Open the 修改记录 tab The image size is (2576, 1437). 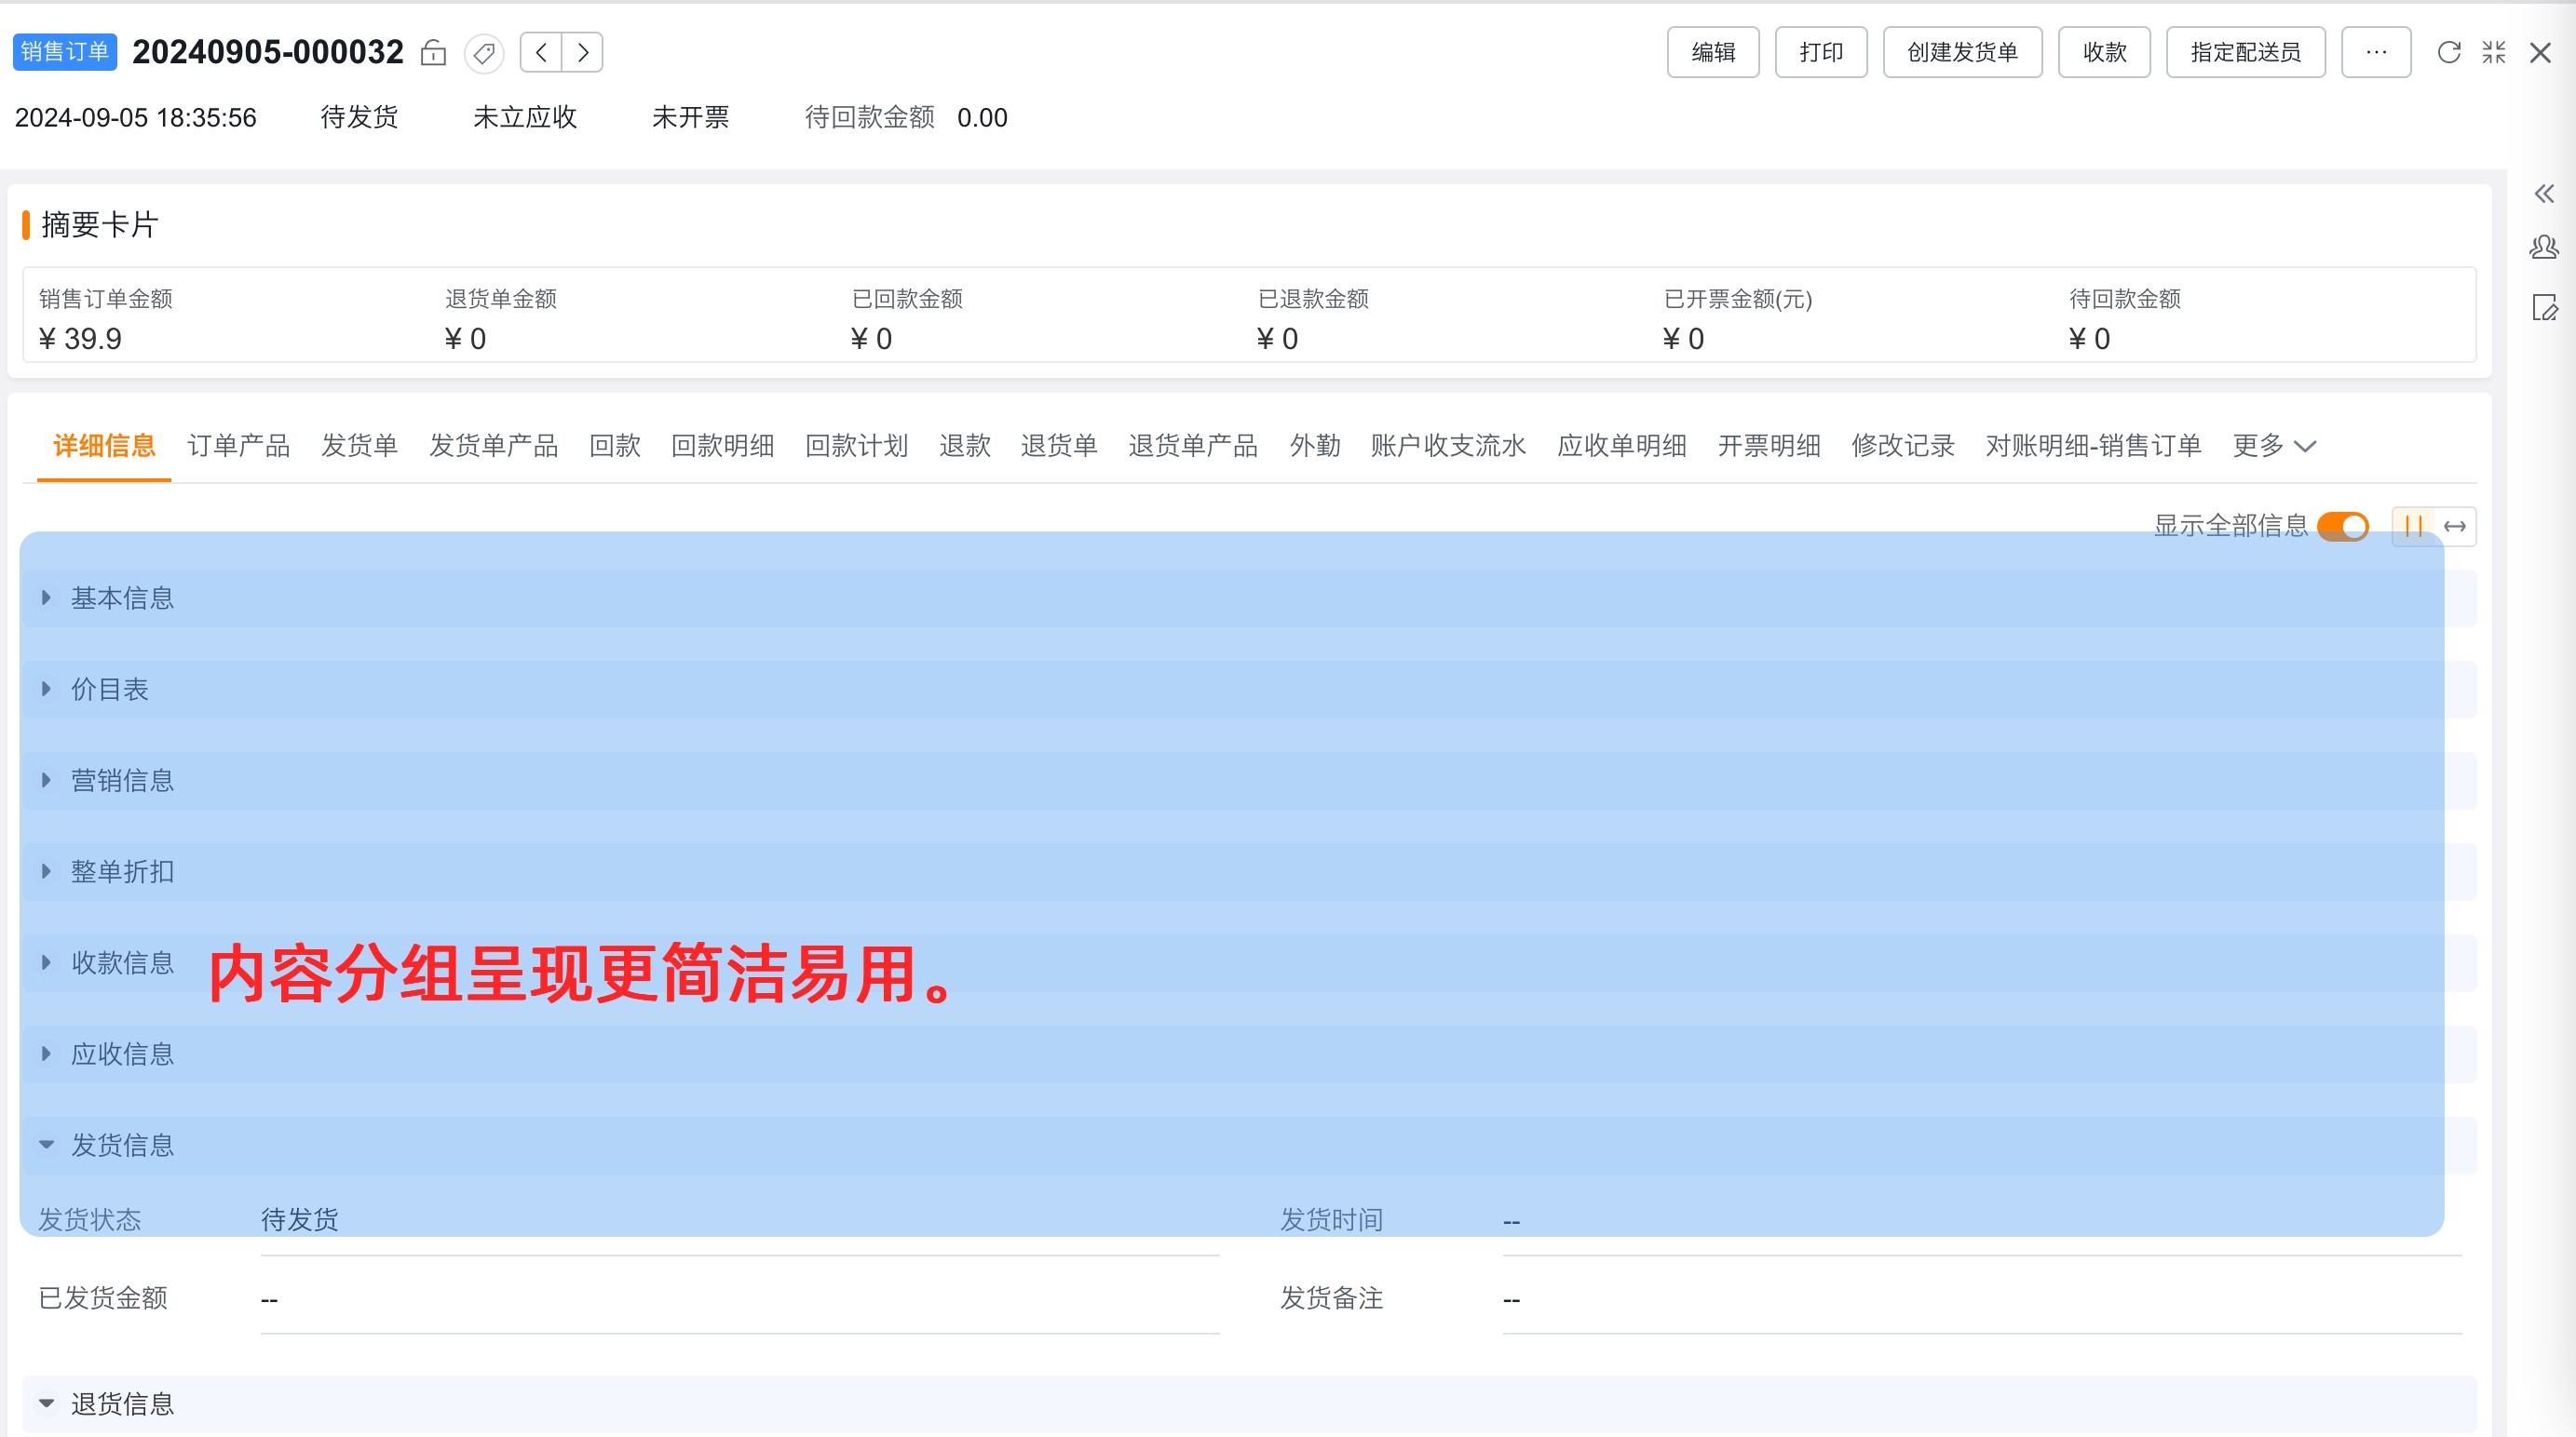click(1902, 446)
